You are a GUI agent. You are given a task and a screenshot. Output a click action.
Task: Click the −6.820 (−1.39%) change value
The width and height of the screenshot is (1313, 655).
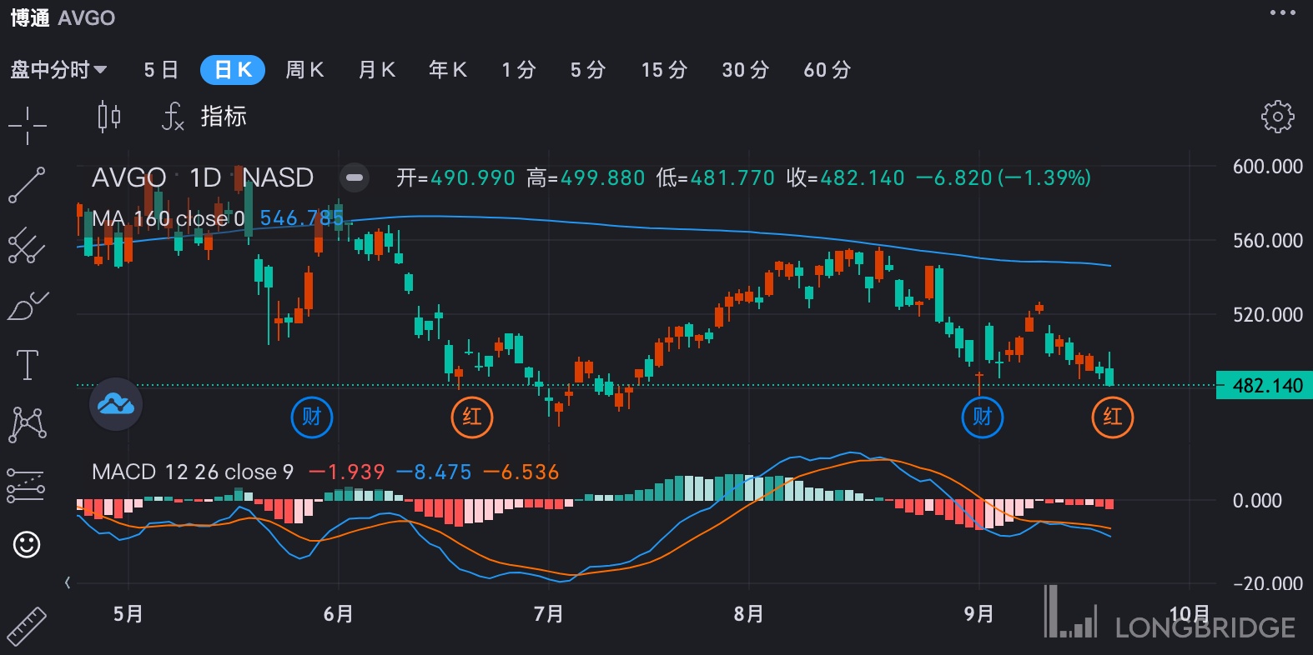point(1004,177)
